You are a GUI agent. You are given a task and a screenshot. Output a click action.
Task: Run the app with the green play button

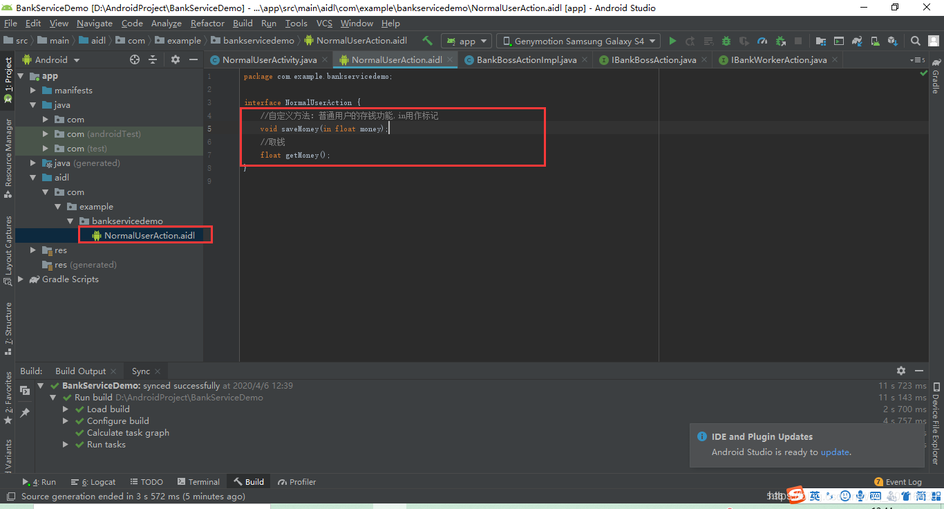click(x=672, y=41)
